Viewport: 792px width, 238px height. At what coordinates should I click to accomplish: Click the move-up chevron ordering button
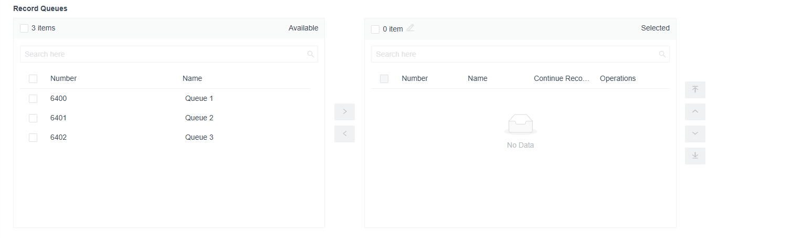click(x=695, y=112)
